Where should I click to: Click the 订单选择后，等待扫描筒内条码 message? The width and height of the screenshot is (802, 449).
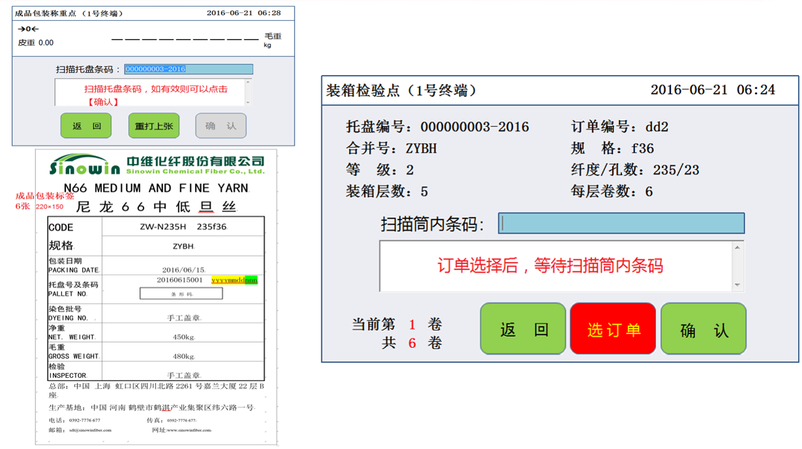(550, 266)
